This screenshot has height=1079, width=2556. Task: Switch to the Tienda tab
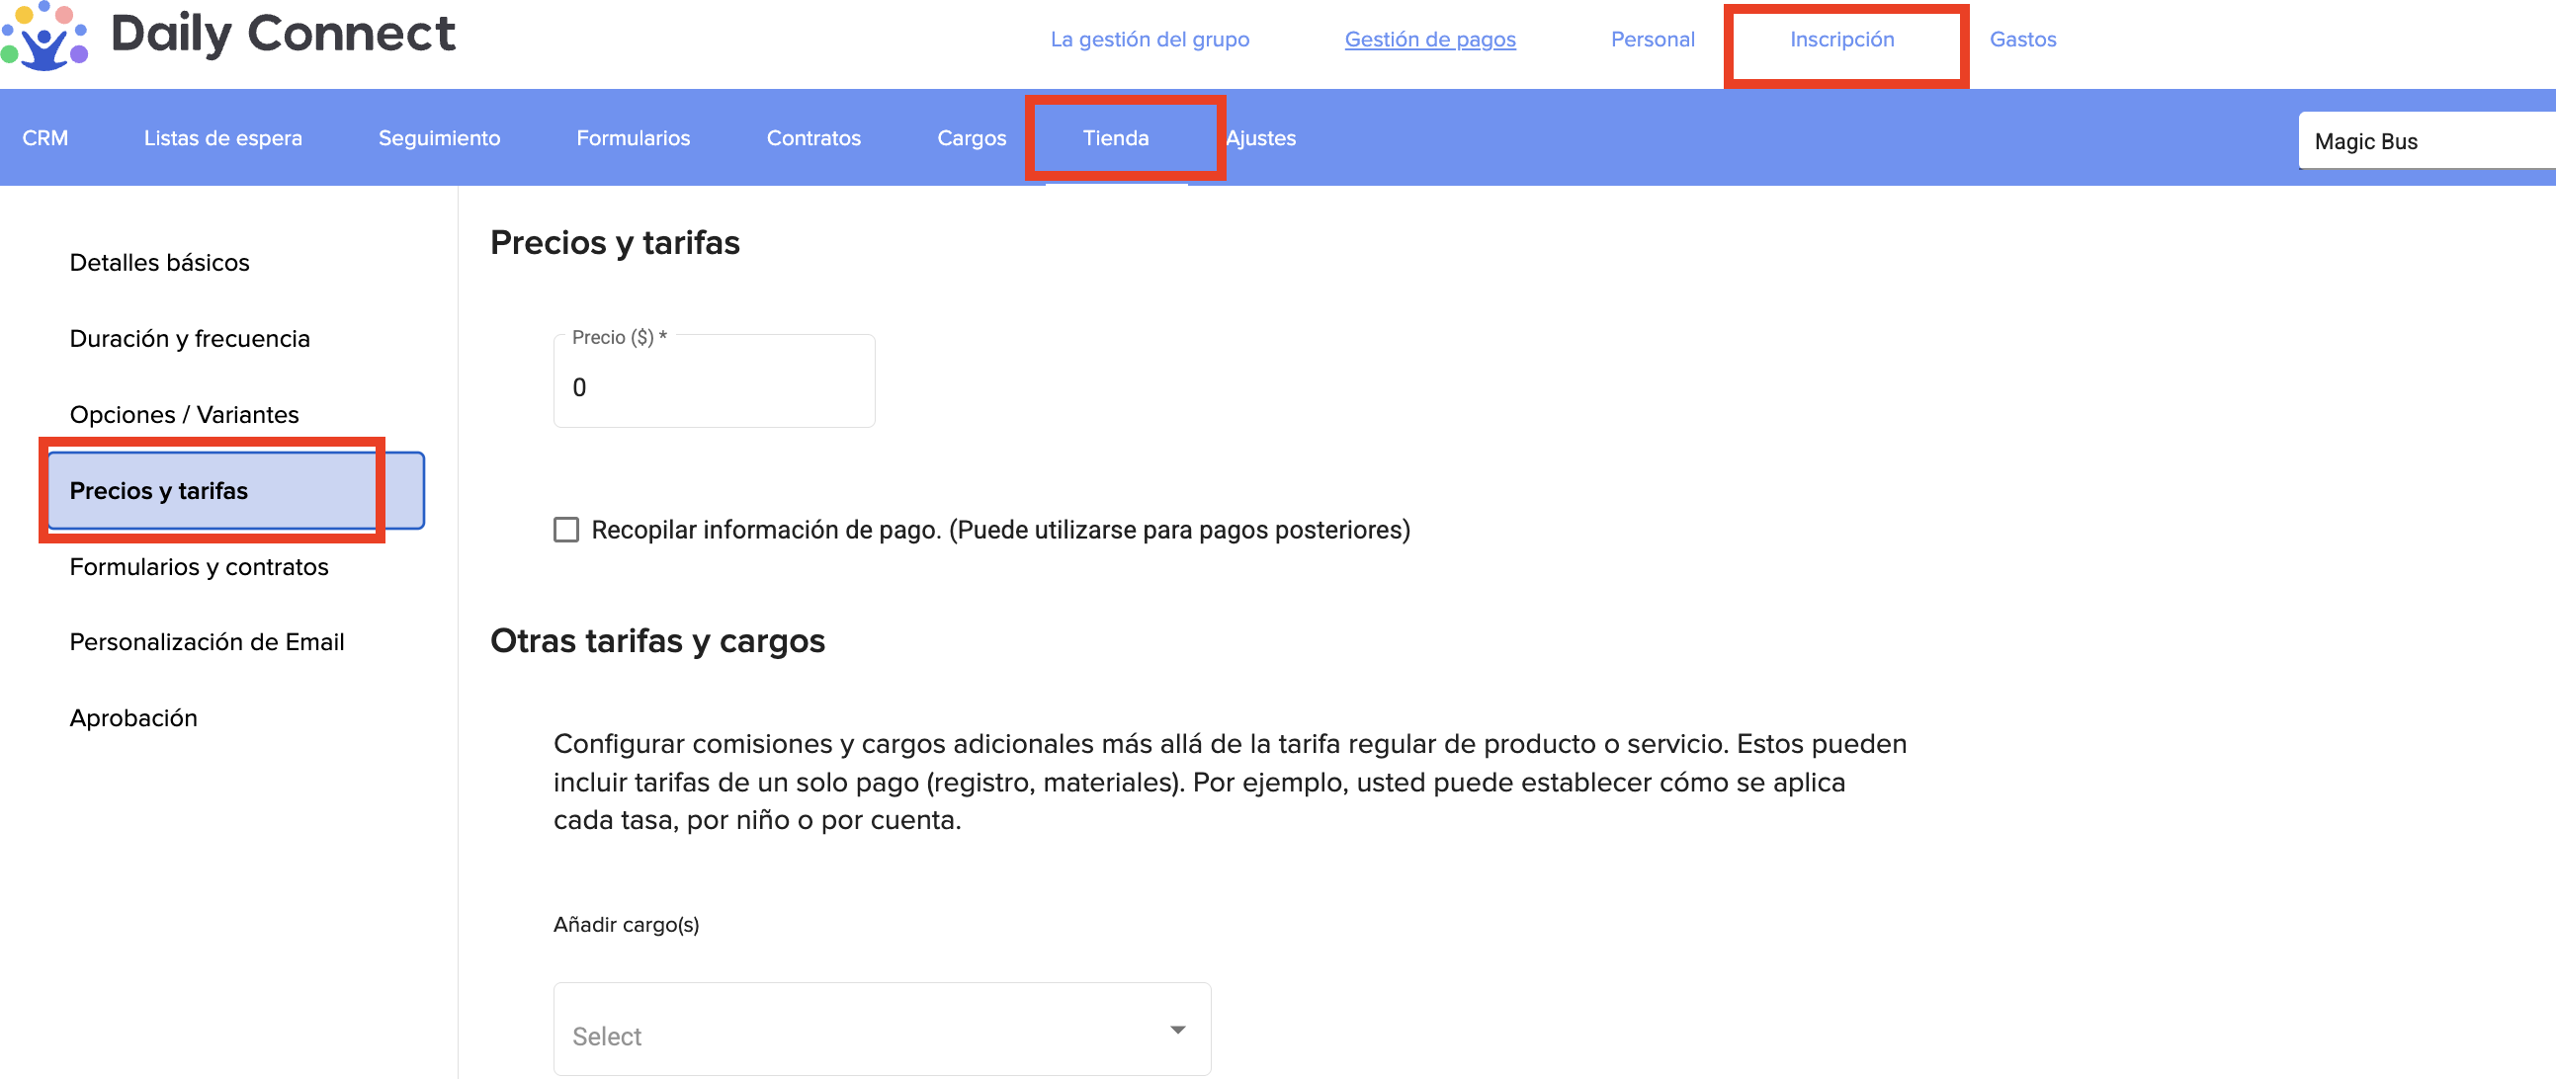1115,138
